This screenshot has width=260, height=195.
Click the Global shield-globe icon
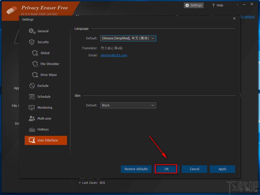tap(35, 53)
